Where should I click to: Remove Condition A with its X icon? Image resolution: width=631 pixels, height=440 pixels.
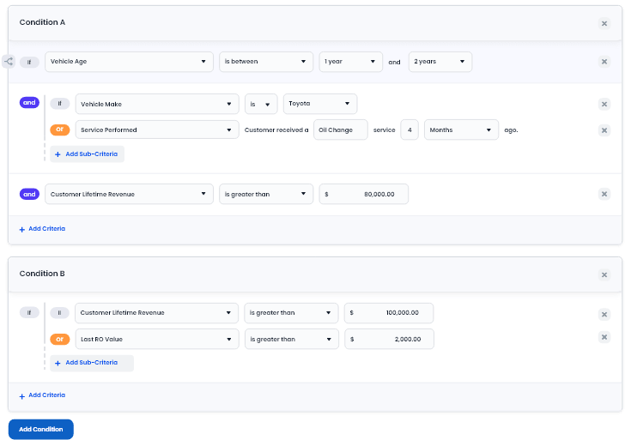coord(604,23)
